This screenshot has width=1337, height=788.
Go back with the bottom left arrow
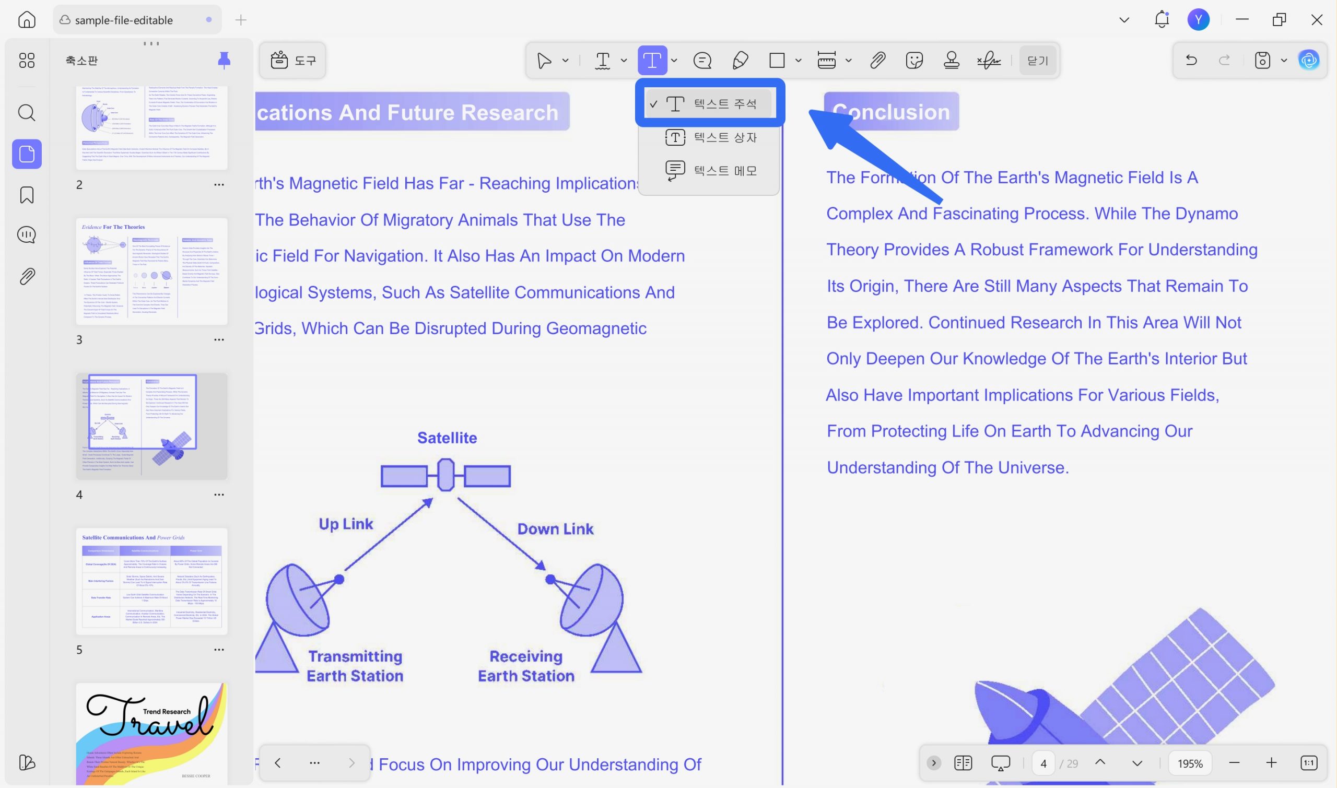point(277,762)
